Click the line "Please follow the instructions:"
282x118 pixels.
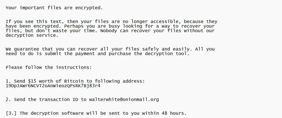tap(48, 67)
